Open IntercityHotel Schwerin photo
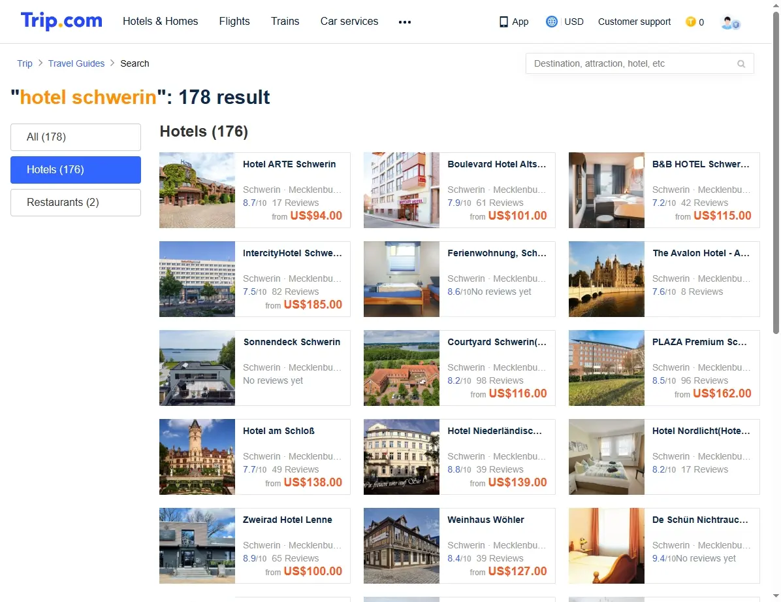The image size is (781, 602). click(197, 279)
